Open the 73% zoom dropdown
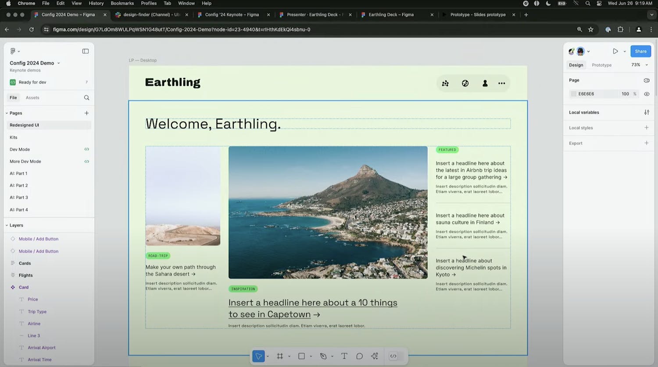 pyautogui.click(x=639, y=65)
